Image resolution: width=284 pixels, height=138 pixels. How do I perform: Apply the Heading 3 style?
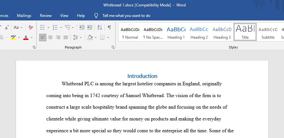[222, 32]
